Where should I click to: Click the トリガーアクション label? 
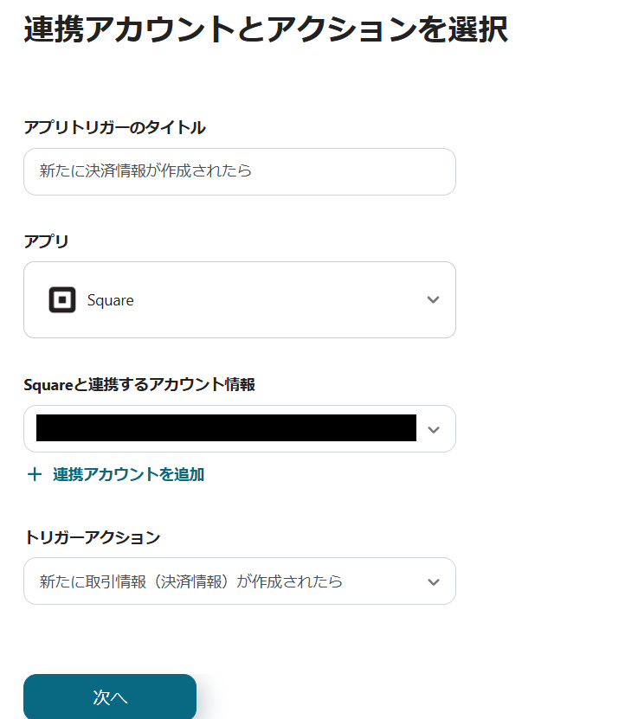(92, 537)
